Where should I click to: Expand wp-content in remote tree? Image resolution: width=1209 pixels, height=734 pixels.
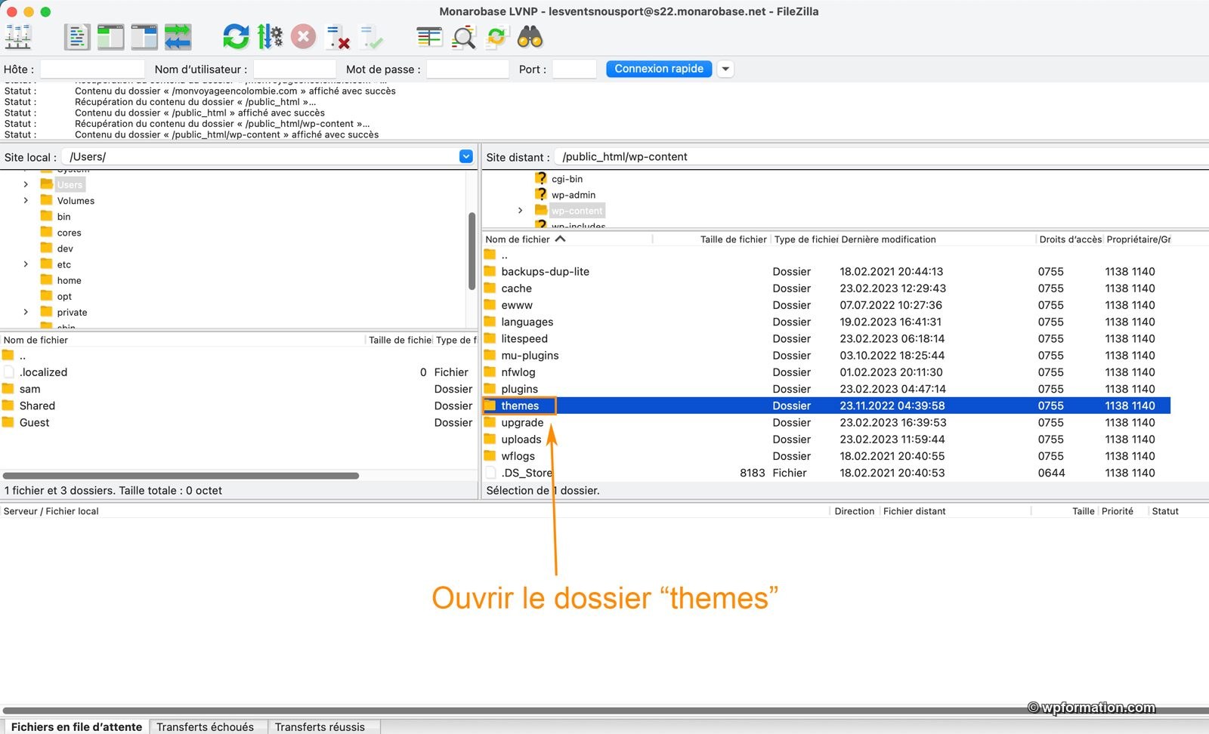pyautogui.click(x=520, y=211)
